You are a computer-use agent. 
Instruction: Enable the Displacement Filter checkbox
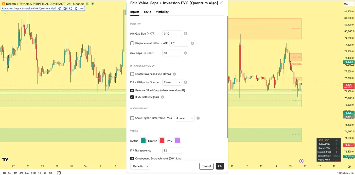pos(132,43)
